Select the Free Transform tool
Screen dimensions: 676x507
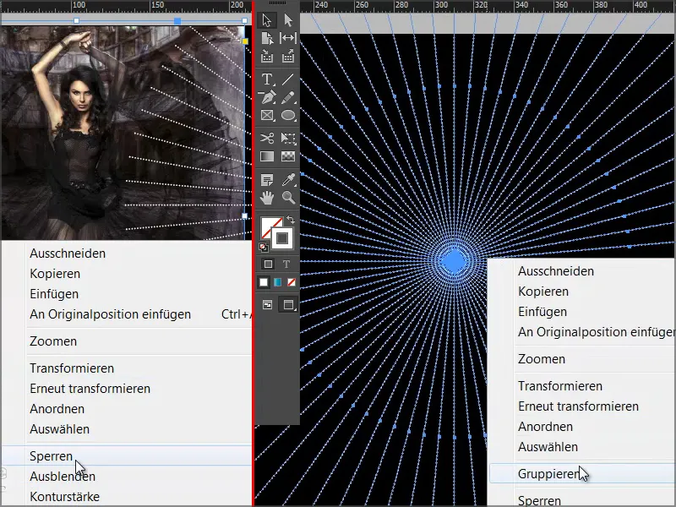click(288, 139)
